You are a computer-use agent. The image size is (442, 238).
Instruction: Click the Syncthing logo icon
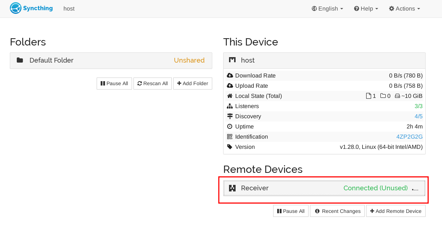pos(15,8)
